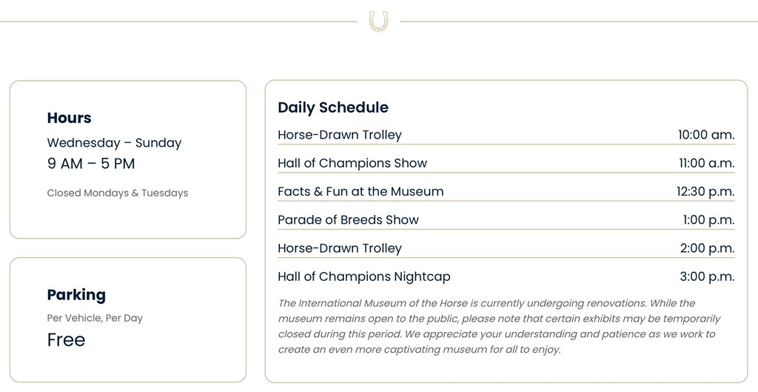
Task: Open the Parade of Breeds Show entry
Action: coord(348,220)
